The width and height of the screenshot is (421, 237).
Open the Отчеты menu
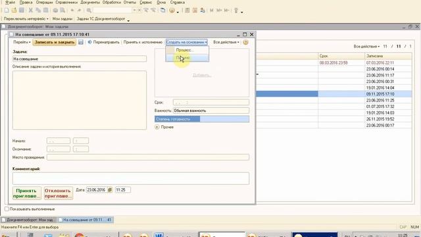[x=130, y=3]
